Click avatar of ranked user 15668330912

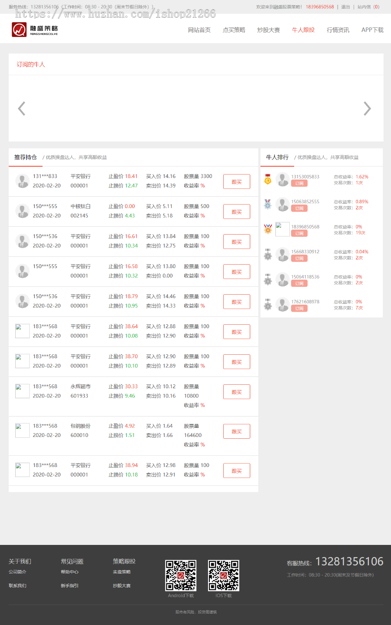pos(282,254)
